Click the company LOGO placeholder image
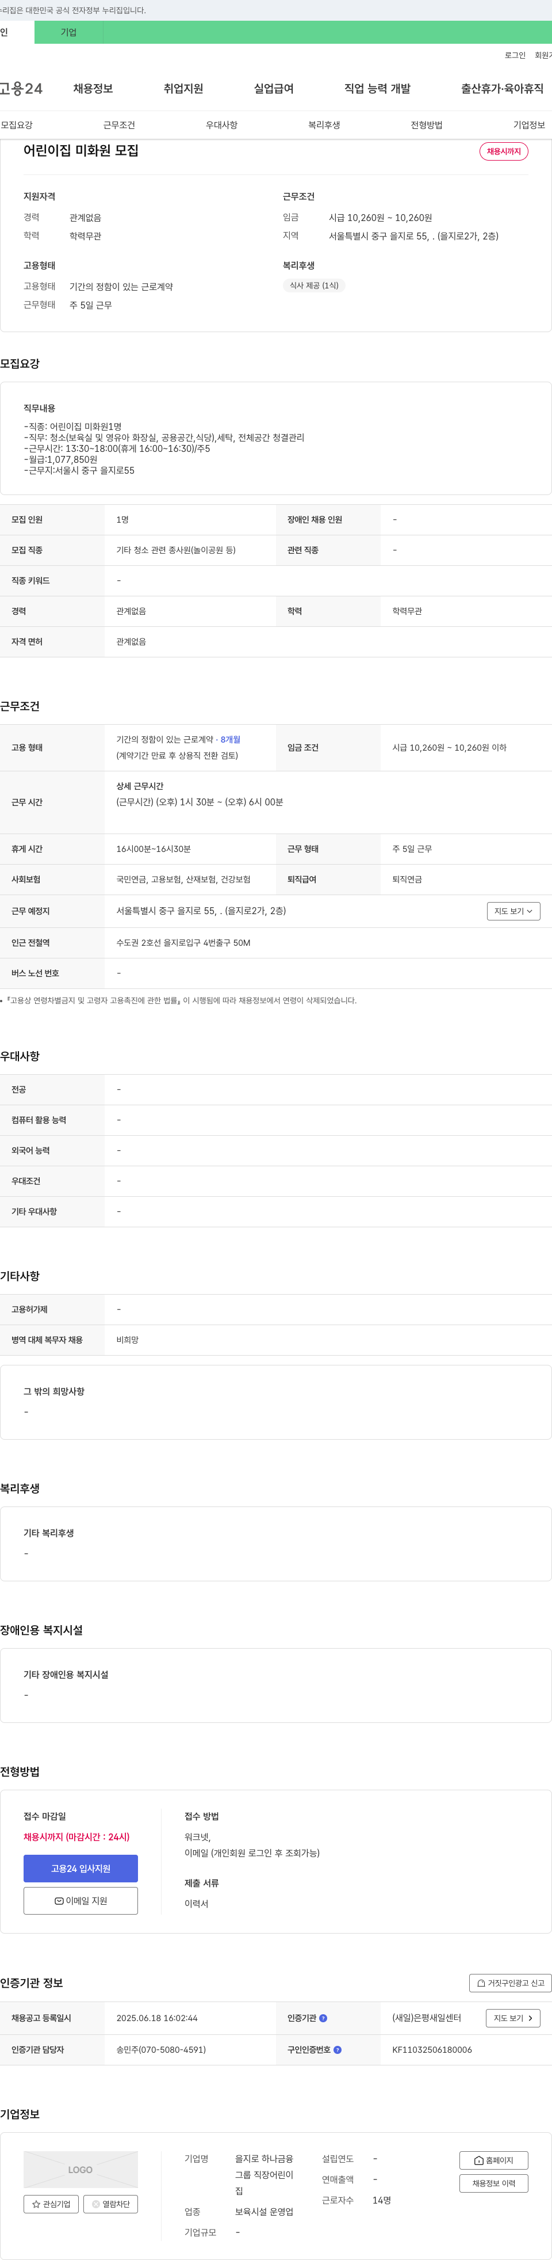The height and width of the screenshot is (2260, 552). click(x=80, y=2170)
